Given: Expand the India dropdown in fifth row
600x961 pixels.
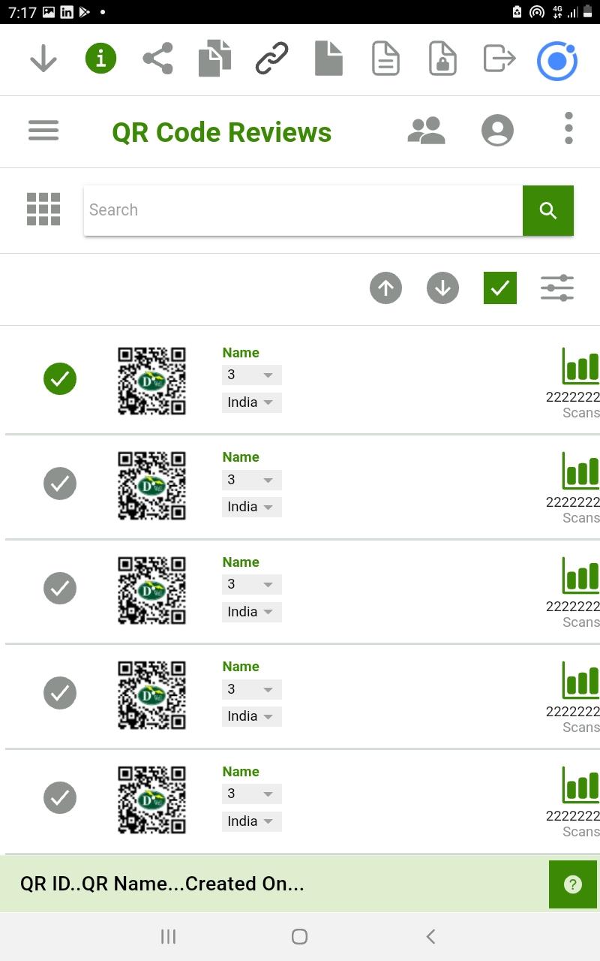Looking at the screenshot, I should (x=252, y=821).
